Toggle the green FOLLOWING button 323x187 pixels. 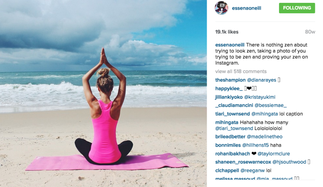pyautogui.click(x=297, y=8)
